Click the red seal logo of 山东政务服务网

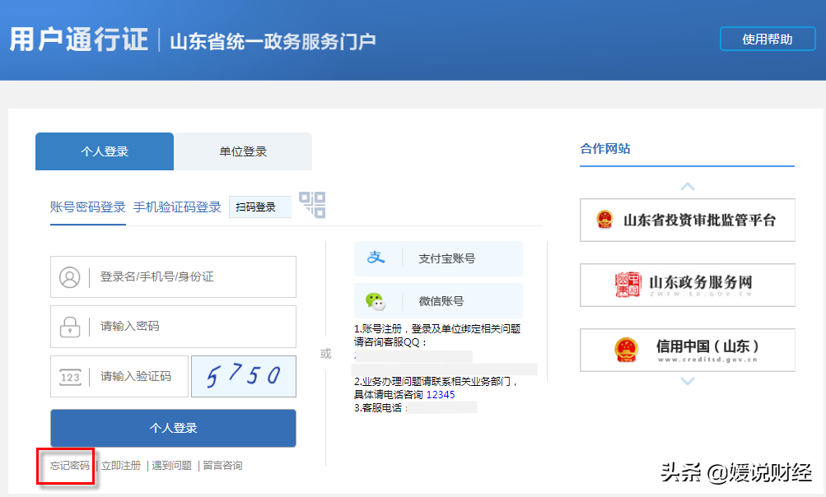[x=628, y=285]
